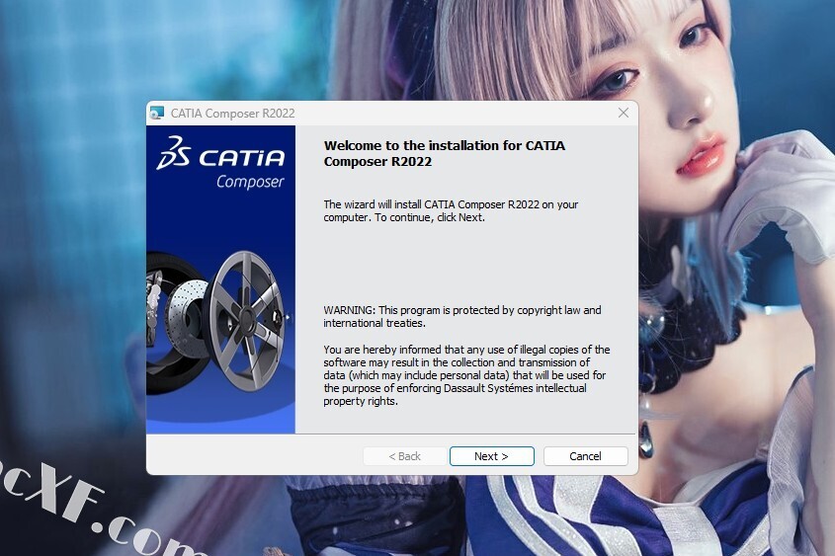This screenshot has width=835, height=556.
Task: Click the installer icon in title bar
Action: click(157, 113)
